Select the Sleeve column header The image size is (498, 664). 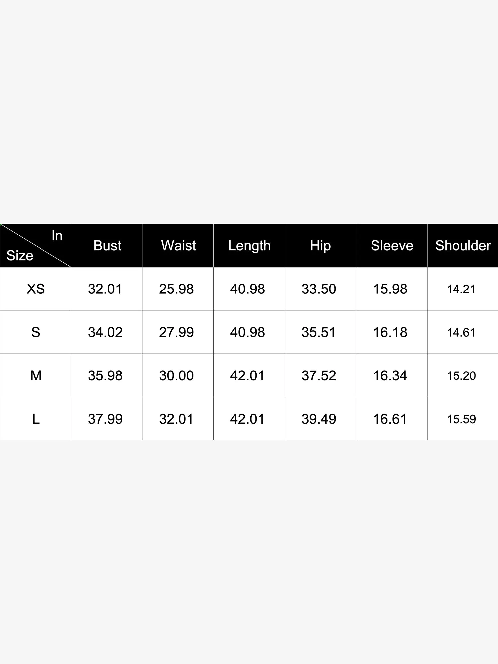click(392, 246)
